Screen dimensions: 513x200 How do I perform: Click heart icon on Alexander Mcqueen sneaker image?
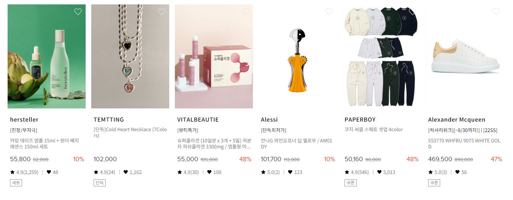click(x=496, y=12)
